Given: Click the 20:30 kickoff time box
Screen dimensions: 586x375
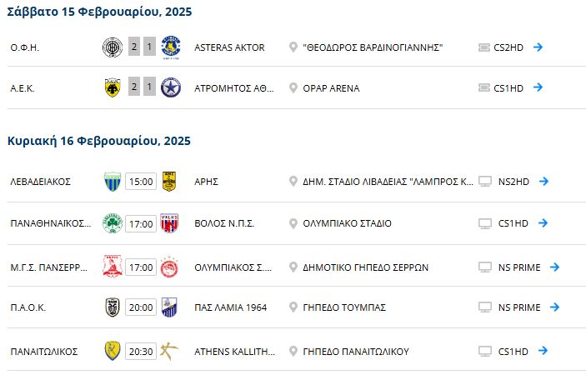Looking at the screenshot, I should point(141,352).
